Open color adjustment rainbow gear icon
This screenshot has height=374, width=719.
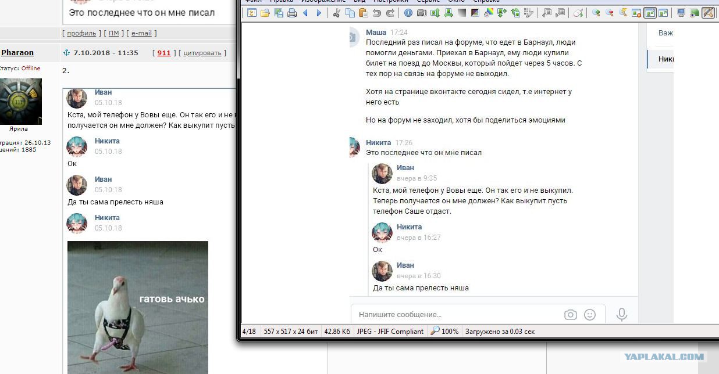488,12
